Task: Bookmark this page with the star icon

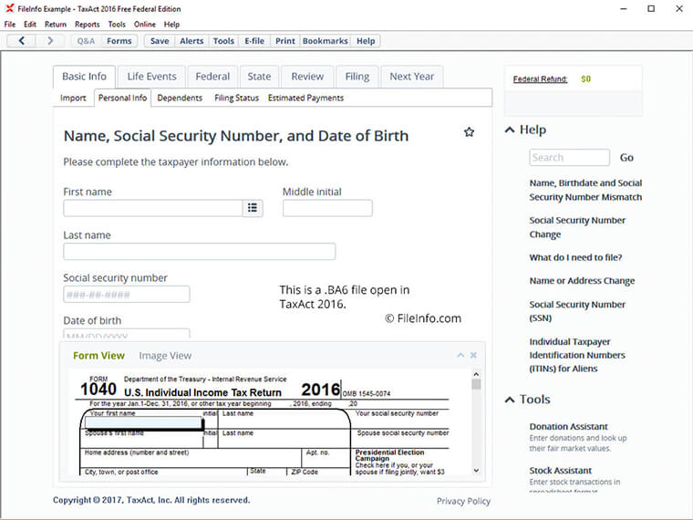Action: pos(469,132)
